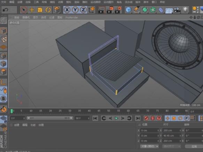The width and height of the screenshot is (203, 152).
Task: Open the Spline Pen tool
Action: tap(136, 10)
